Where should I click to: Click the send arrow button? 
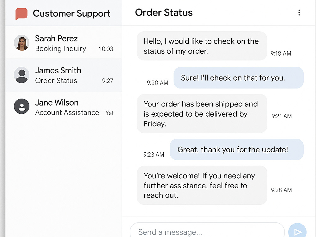(297, 231)
